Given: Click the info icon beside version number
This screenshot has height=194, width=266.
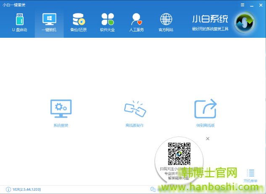Looking at the screenshot, I should point(8,189).
